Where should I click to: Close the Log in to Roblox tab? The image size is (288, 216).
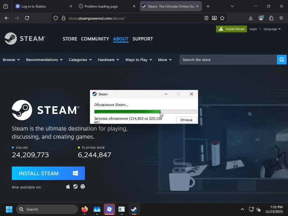click(71, 6)
